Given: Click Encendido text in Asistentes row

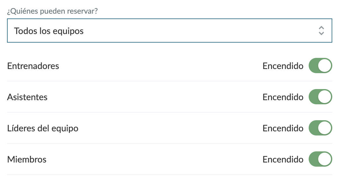Looking at the screenshot, I should click(283, 97).
